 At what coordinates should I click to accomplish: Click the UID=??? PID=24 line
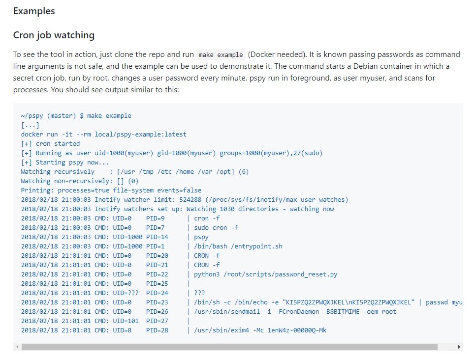coord(113,293)
